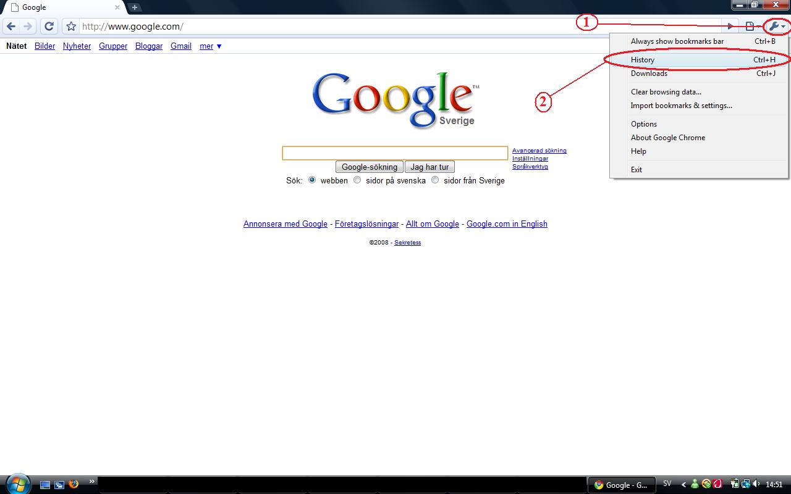This screenshot has width=791, height=494.
Task: Click the taskbar clock showing 14:51
Action: (774, 485)
